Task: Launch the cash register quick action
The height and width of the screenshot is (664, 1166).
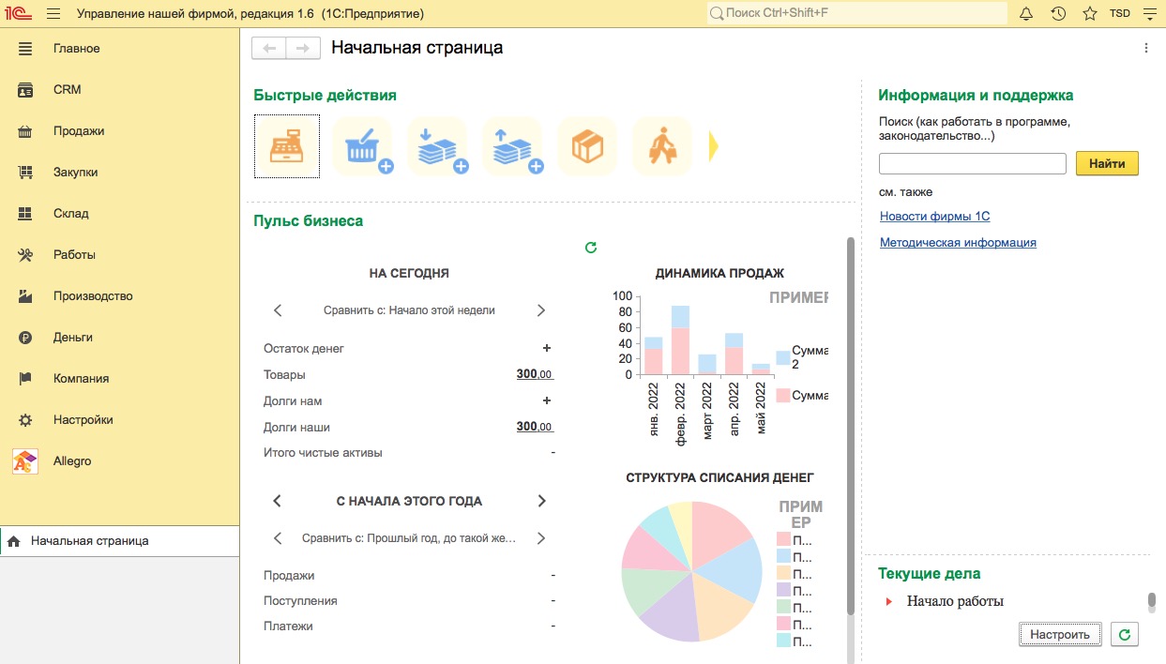Action: (287, 146)
